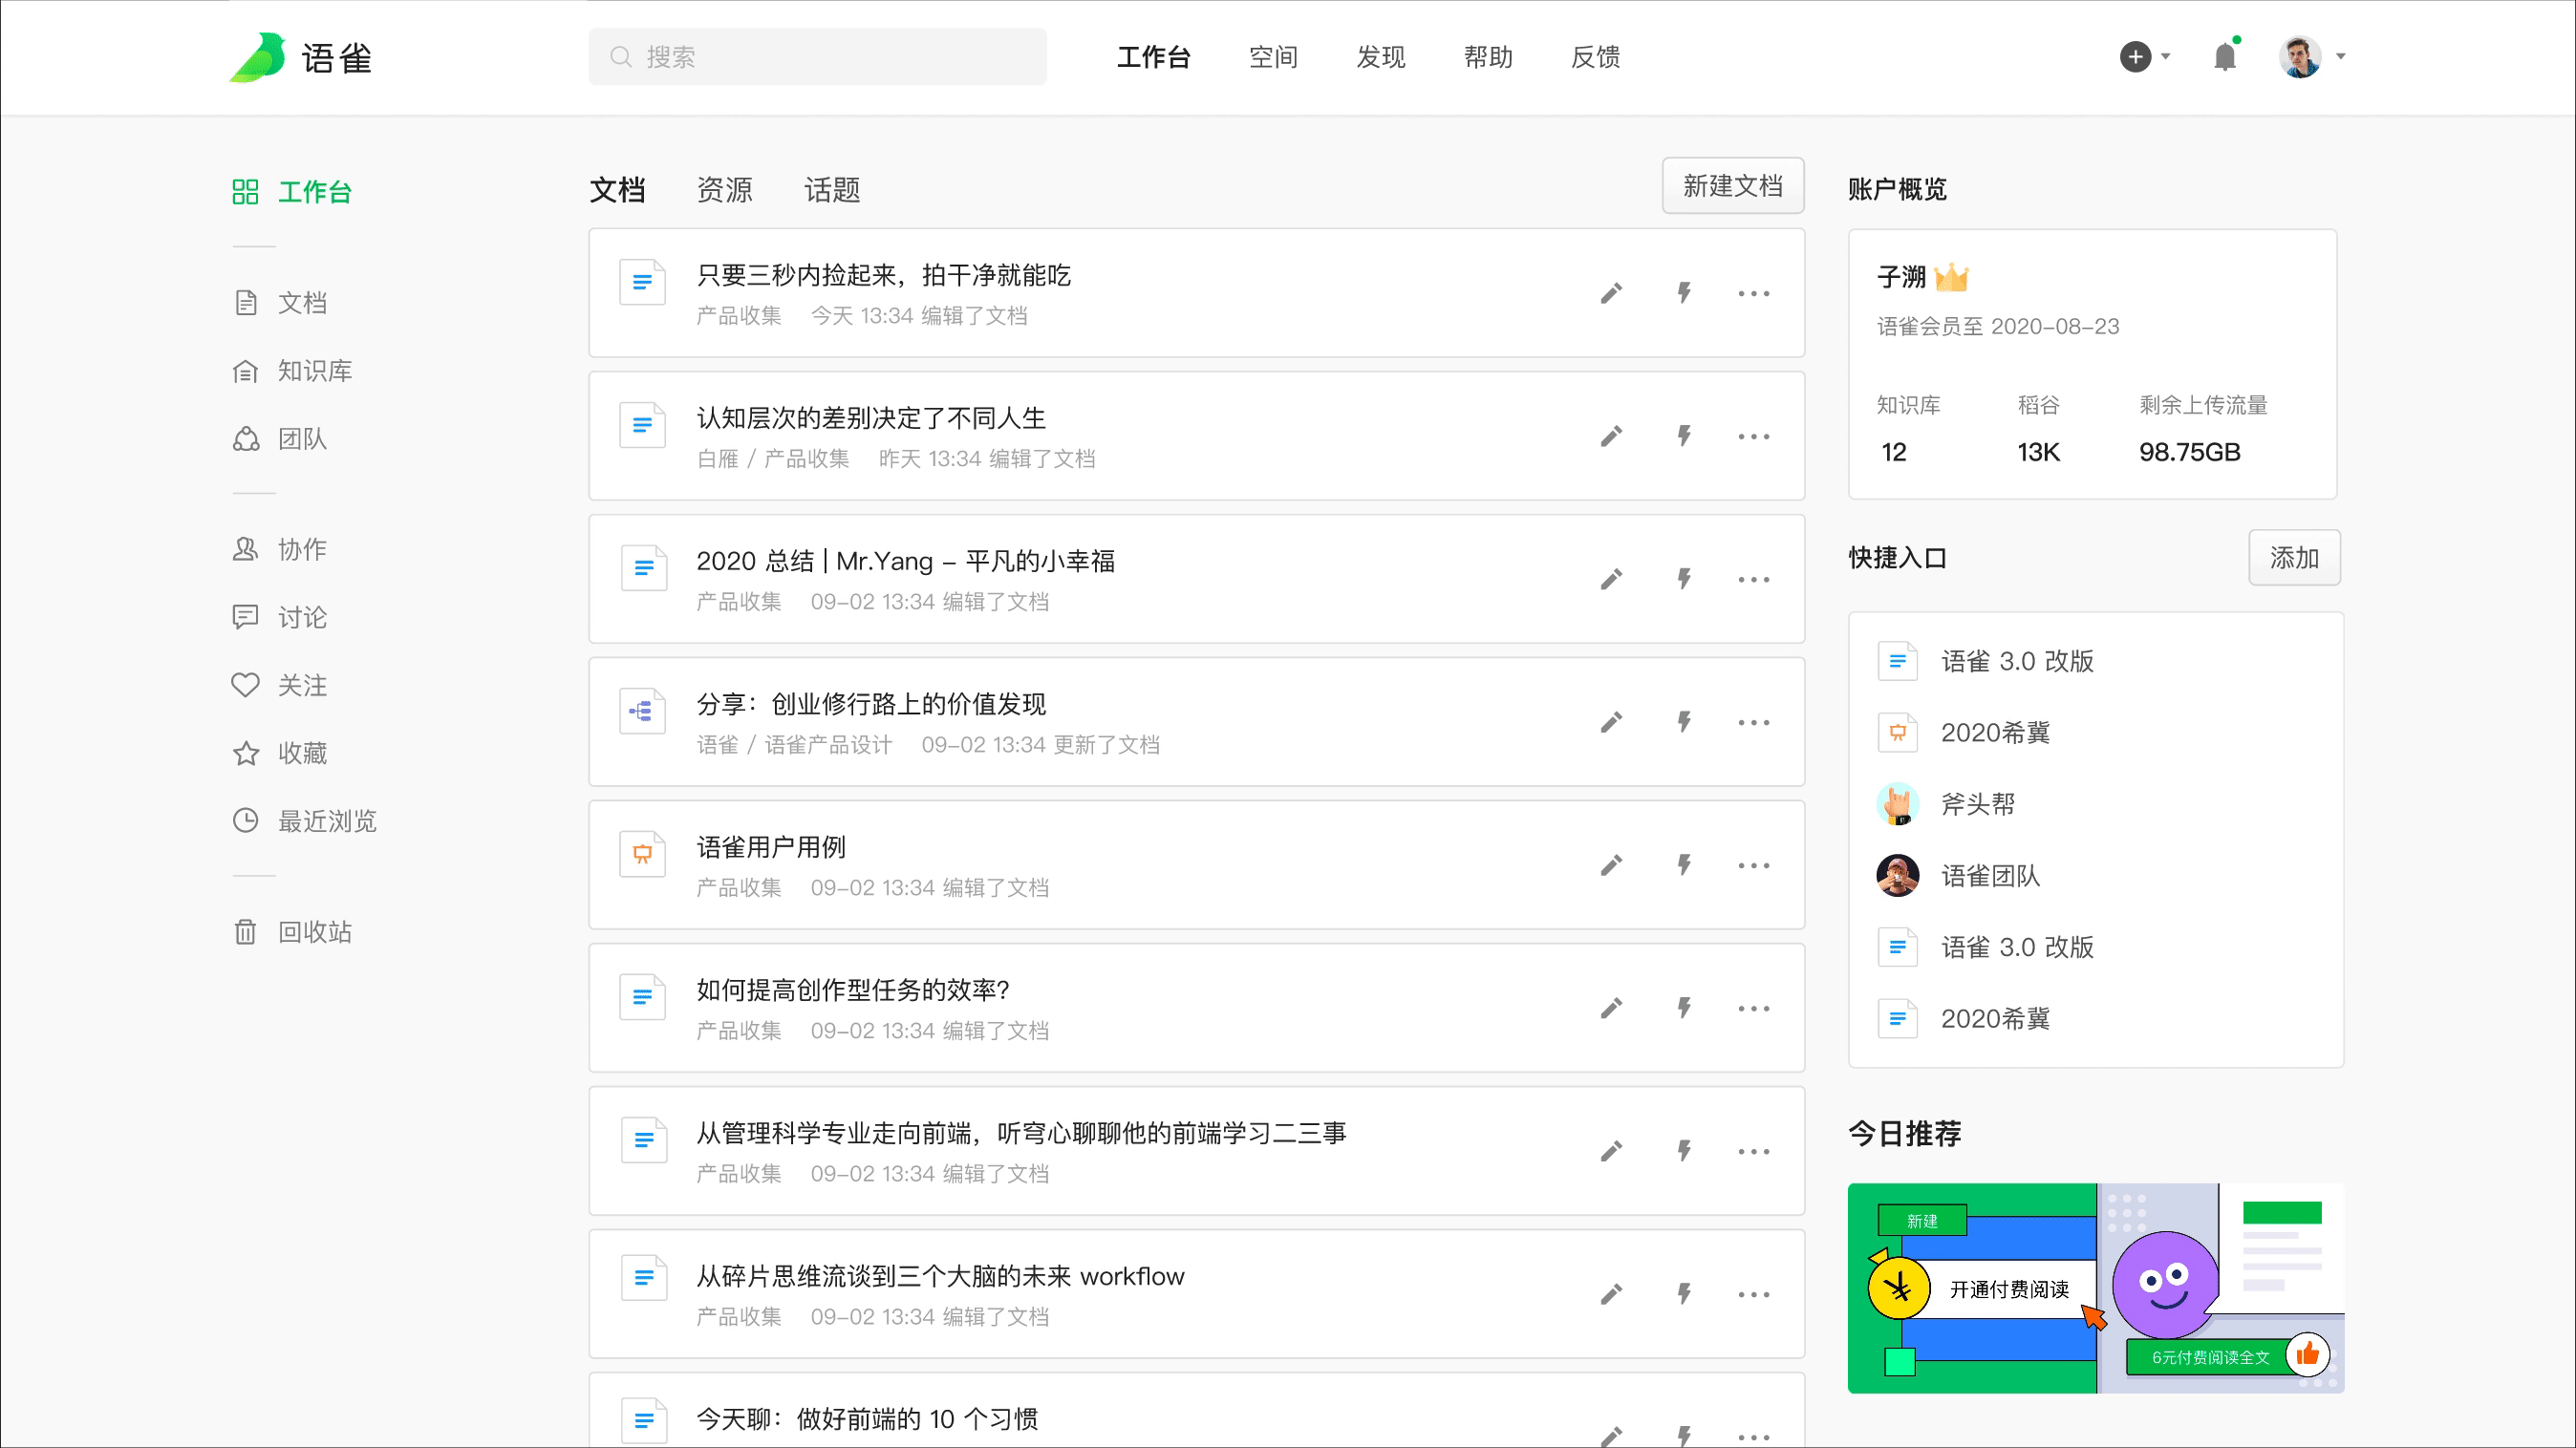Open 发现 in the top navigation
The height and width of the screenshot is (1448, 2576).
point(1380,57)
